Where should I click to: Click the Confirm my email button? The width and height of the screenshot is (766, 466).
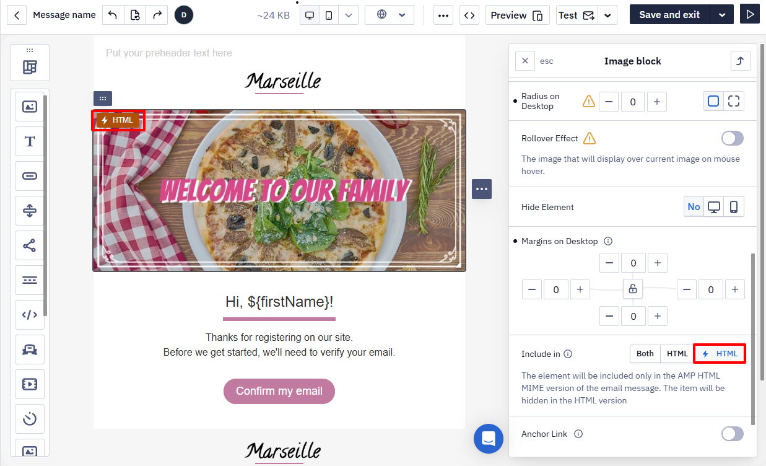(279, 391)
